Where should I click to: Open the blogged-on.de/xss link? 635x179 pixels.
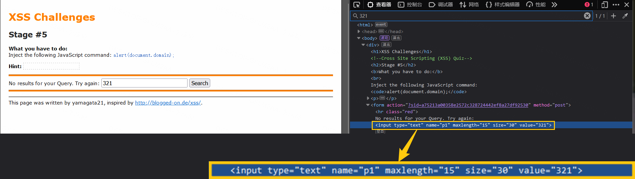168,103
